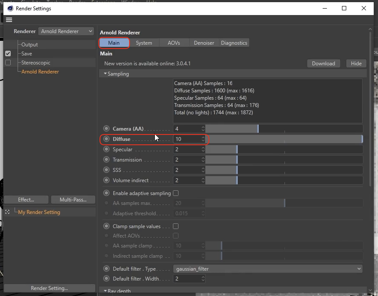Open the Renderer dropdown
378x296 pixels.
click(x=66, y=31)
